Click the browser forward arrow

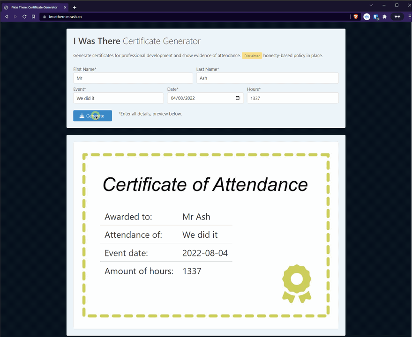click(x=15, y=16)
